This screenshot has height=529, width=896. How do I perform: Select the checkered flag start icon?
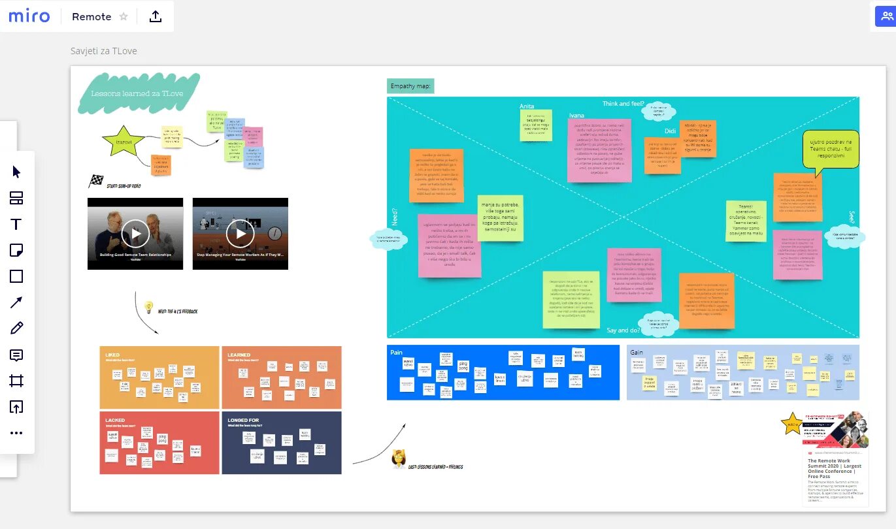(96, 181)
